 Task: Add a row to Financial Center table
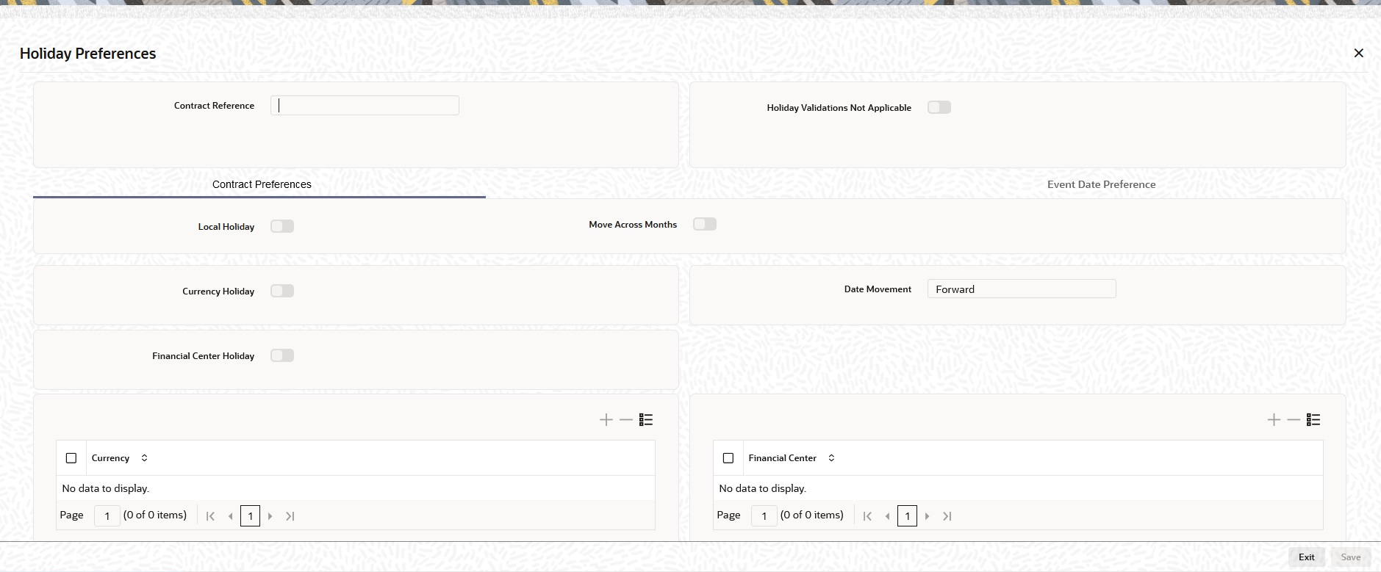point(1274,420)
